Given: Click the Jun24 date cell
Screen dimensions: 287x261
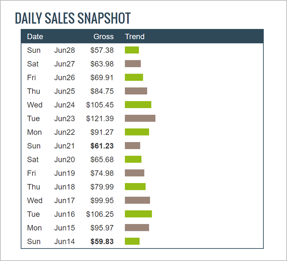Looking at the screenshot, I should click(x=65, y=105).
